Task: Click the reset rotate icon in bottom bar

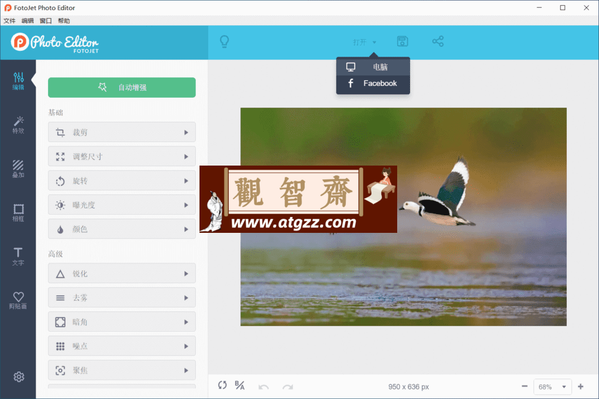Action: coord(222,385)
